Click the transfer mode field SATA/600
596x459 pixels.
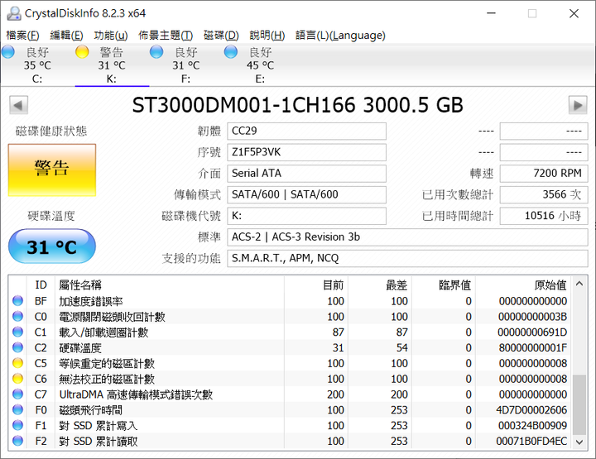(x=307, y=194)
